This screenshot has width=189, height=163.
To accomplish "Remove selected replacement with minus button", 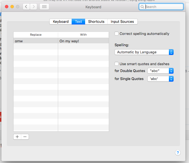I will (25, 137).
